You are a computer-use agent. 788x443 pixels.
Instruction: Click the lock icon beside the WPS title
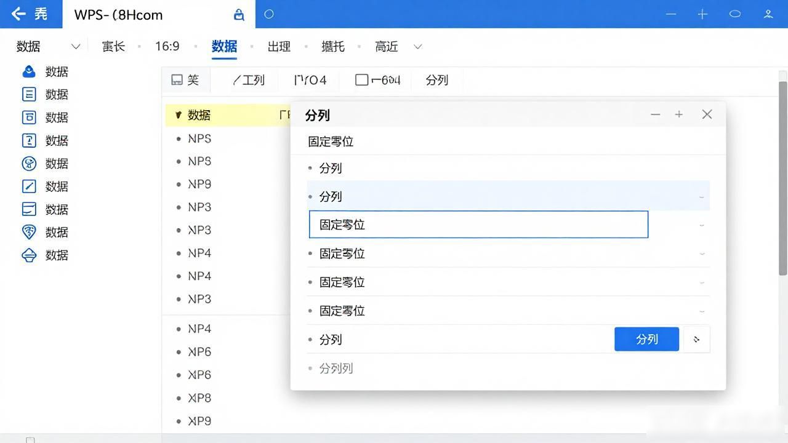tap(239, 14)
